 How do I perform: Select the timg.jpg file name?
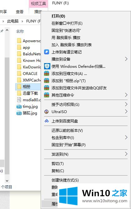pyautogui.click(x=30, y=107)
